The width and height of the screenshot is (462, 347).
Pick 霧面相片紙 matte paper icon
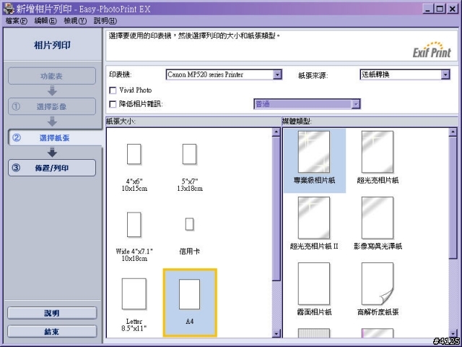(x=314, y=284)
